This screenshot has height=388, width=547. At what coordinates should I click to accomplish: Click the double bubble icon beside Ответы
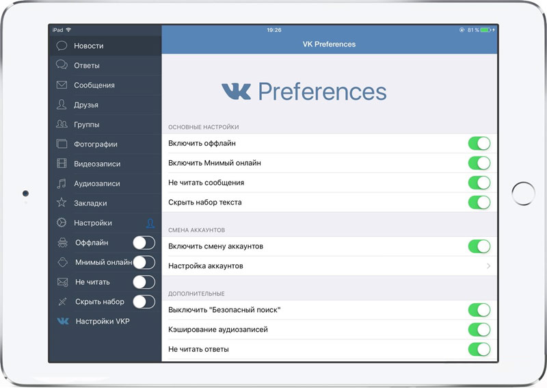point(62,65)
